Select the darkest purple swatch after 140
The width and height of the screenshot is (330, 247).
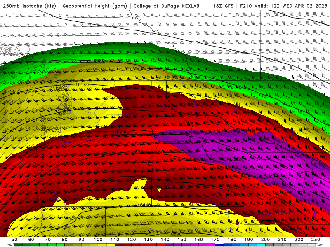[169, 245]
